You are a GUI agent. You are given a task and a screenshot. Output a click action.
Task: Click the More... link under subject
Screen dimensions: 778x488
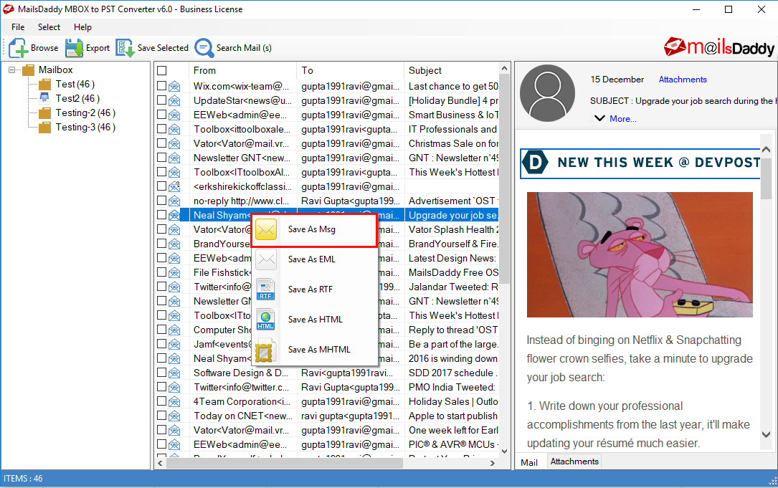click(x=622, y=119)
